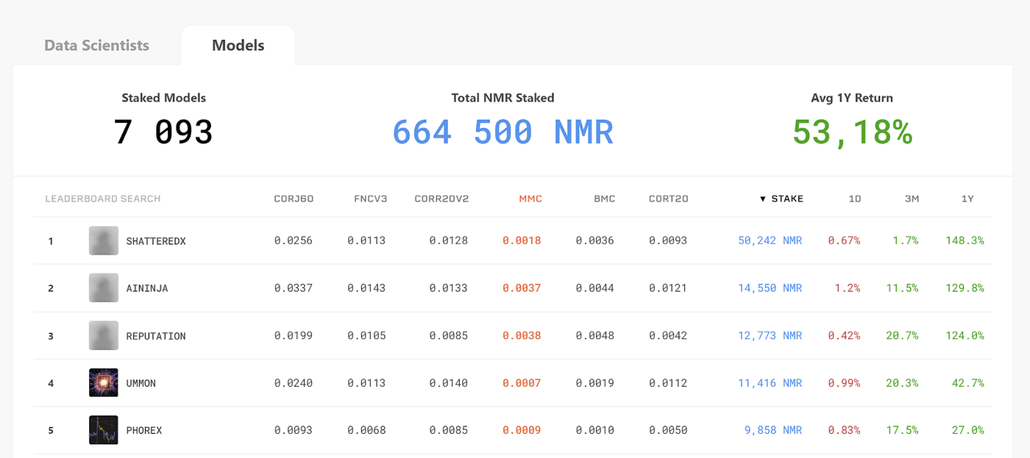Click the Total NMR Staked value
The width and height of the screenshot is (1030, 458).
[x=502, y=132]
